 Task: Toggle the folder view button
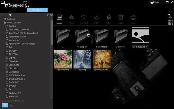5,105
